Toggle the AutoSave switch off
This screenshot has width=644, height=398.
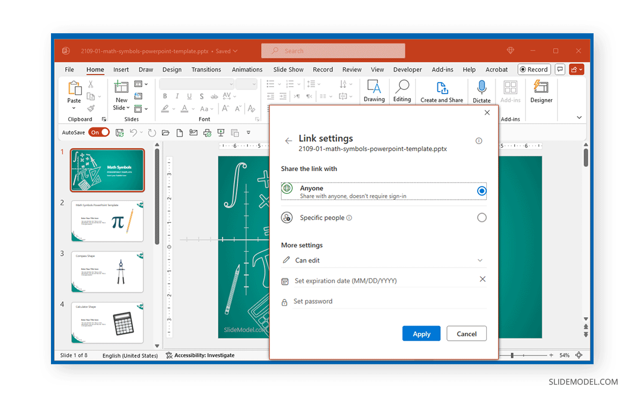(99, 132)
